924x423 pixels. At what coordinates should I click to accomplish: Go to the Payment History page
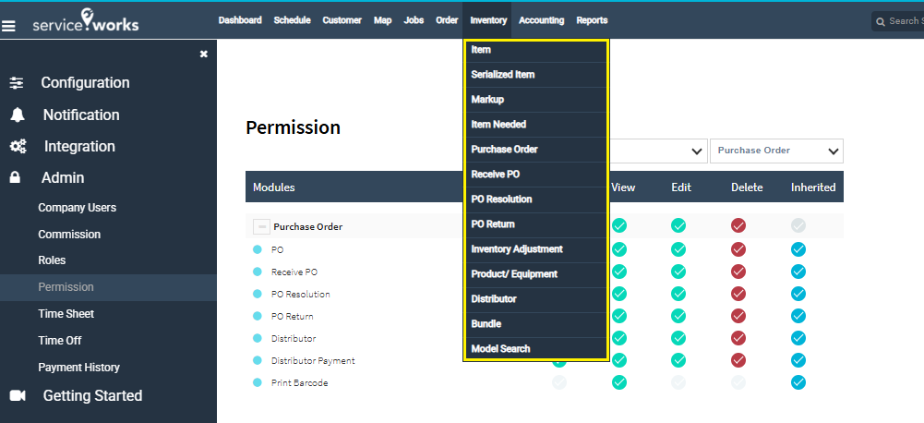pos(78,368)
